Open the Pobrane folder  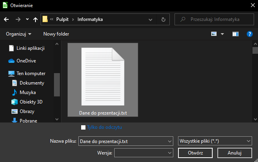28,121
